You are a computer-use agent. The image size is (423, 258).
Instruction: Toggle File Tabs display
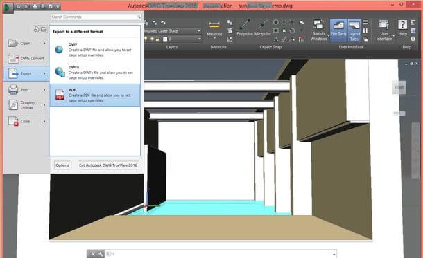[x=338, y=30]
